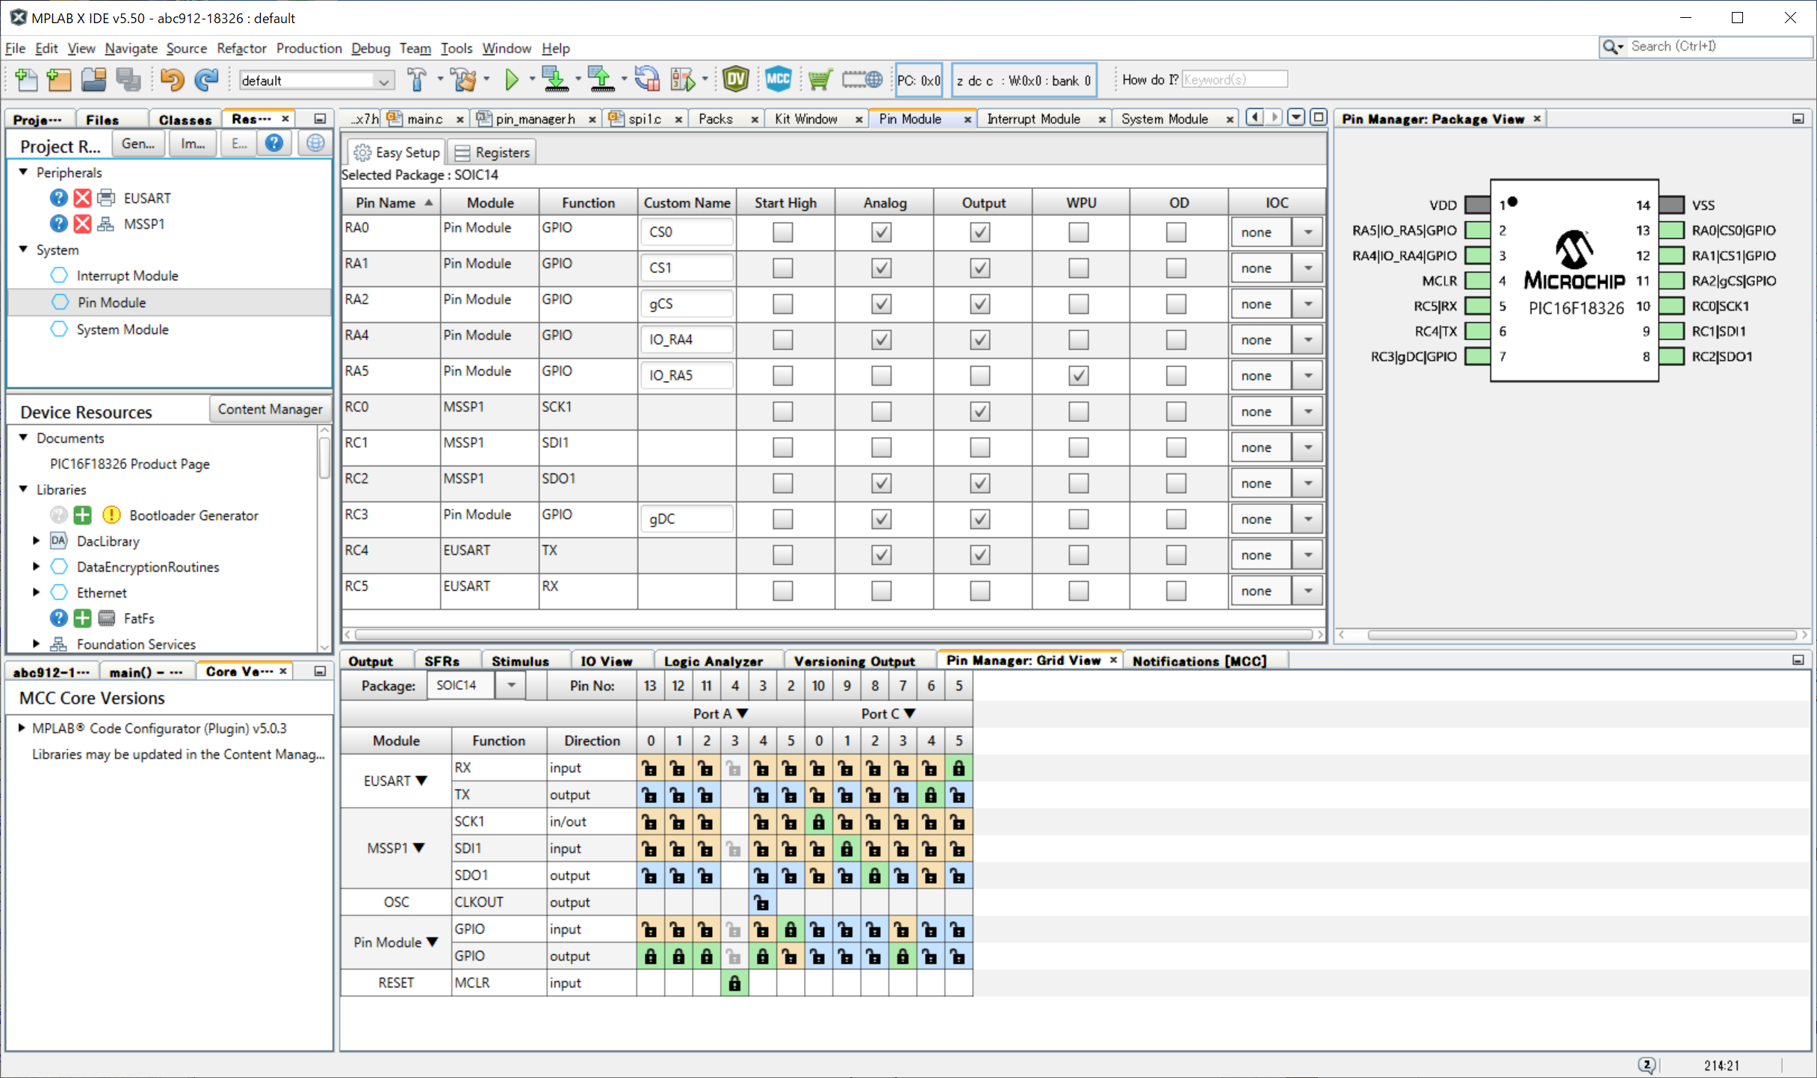Click the Read Device Memory icon
This screenshot has width=1817, height=1078.
(x=601, y=79)
